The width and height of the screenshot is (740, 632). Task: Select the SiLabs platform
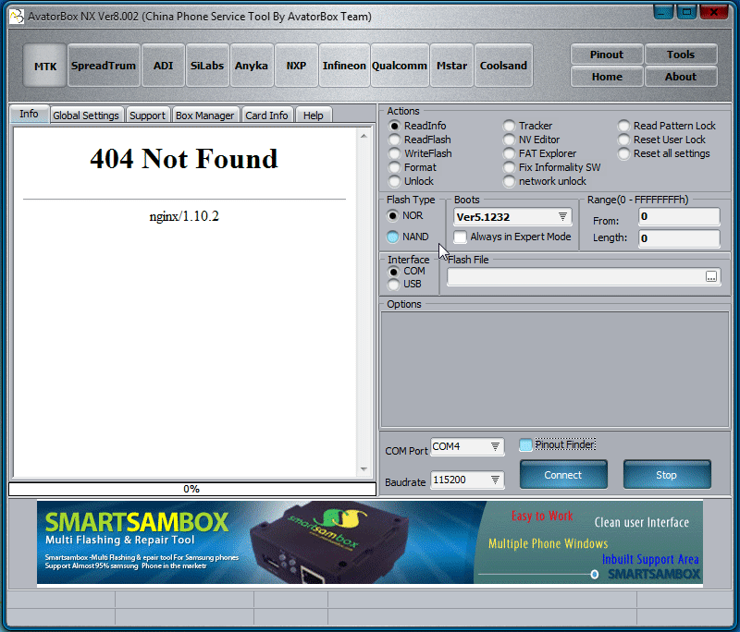[207, 66]
